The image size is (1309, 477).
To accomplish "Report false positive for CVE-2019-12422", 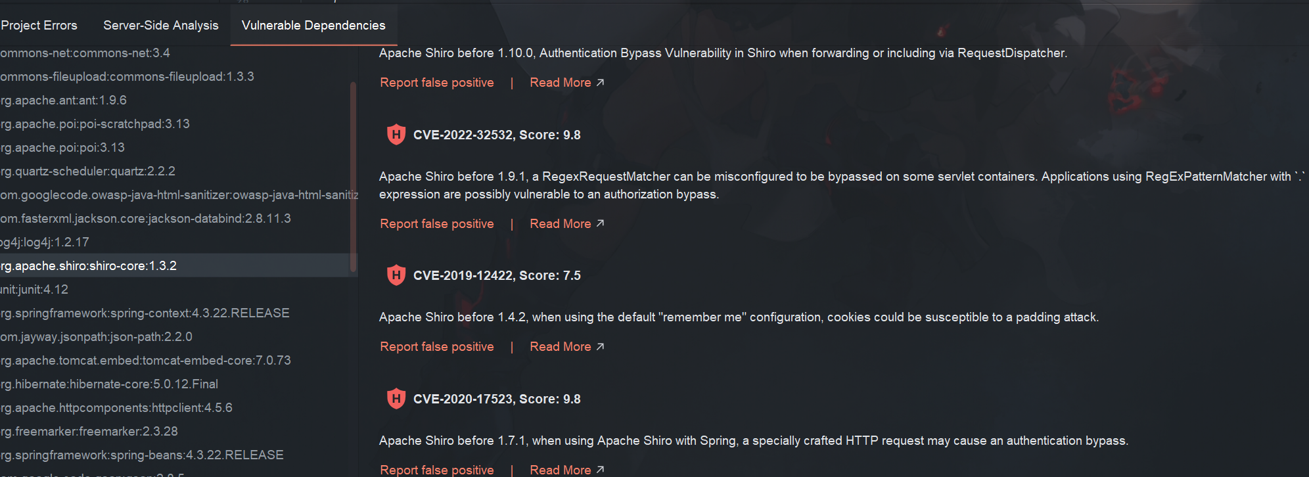I will (437, 347).
